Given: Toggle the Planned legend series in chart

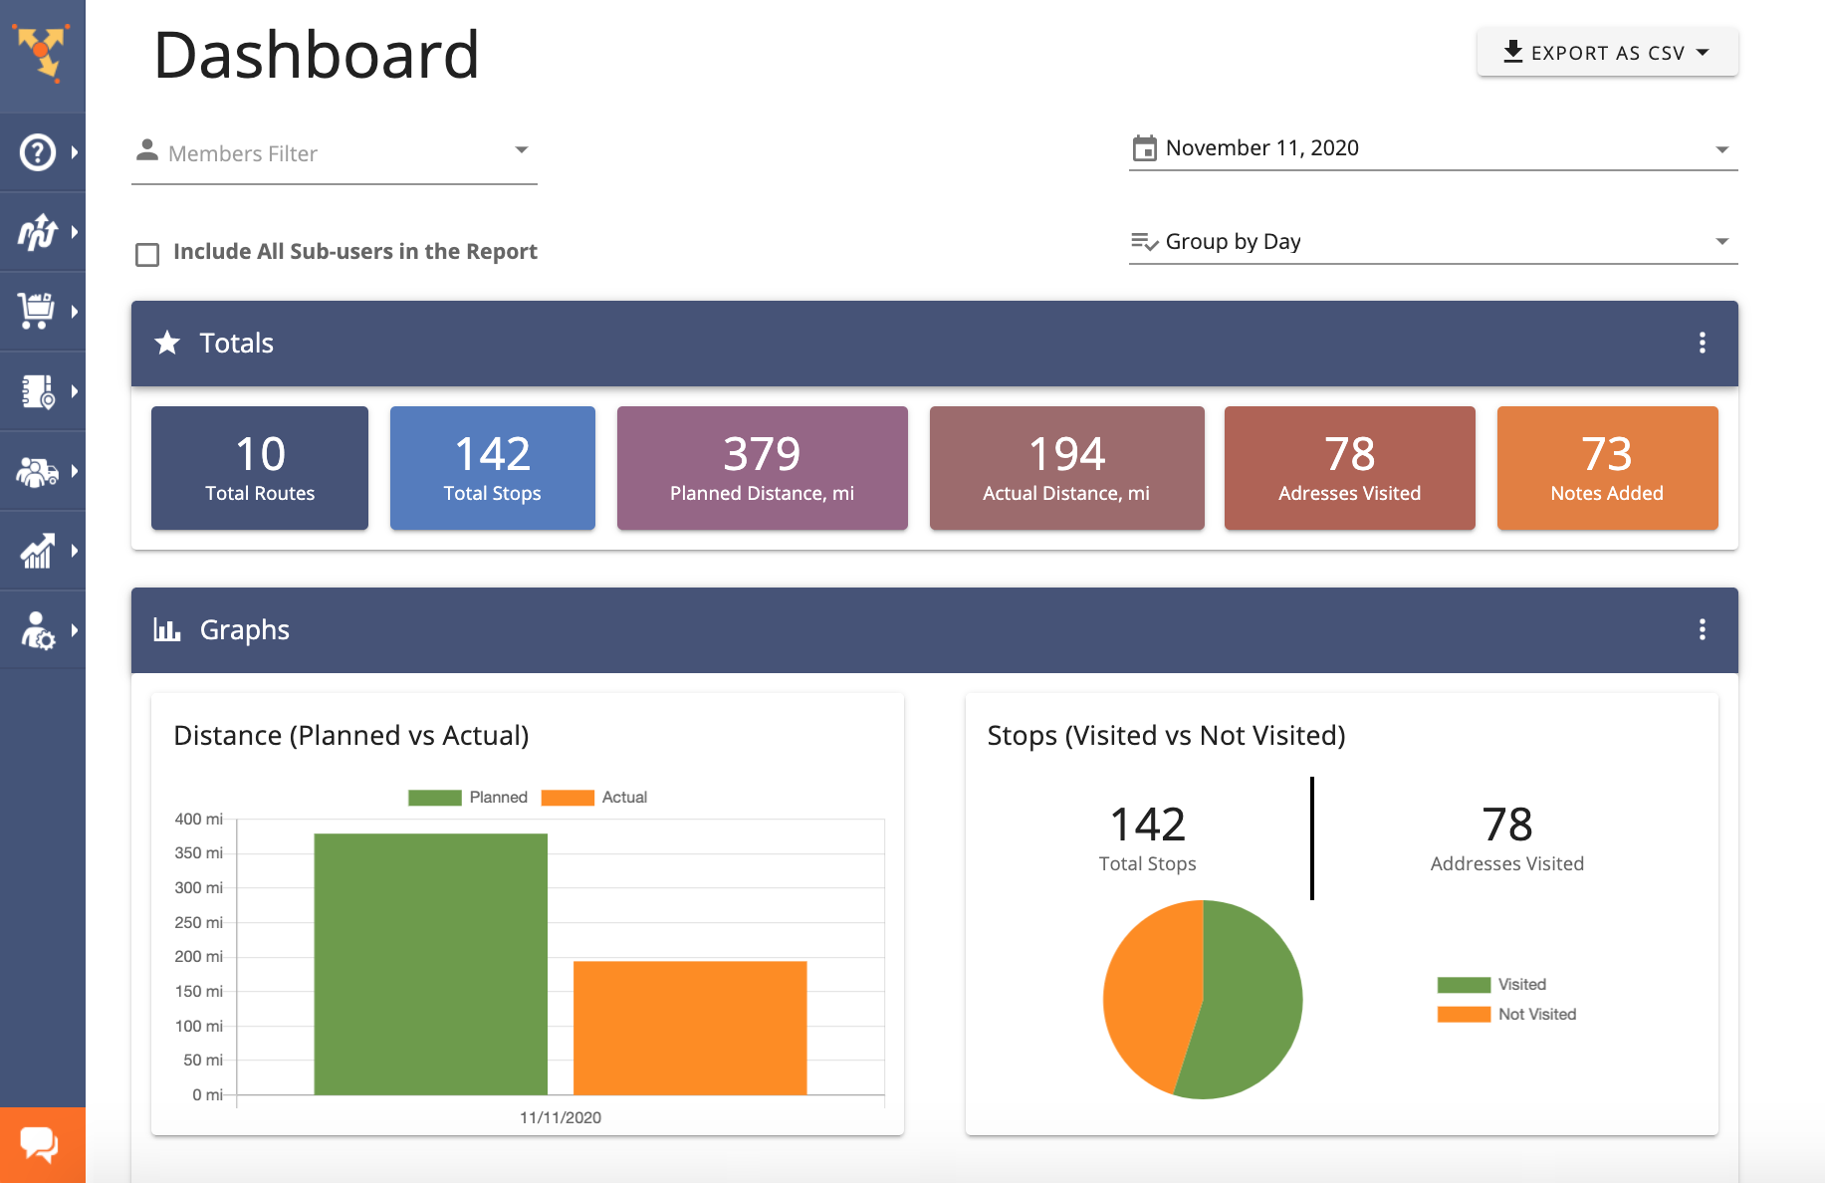Looking at the screenshot, I should (x=468, y=798).
